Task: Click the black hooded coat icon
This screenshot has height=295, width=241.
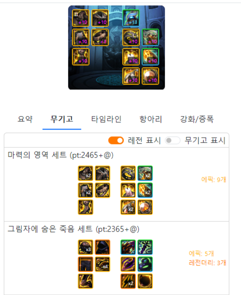Action: (x=103, y=247)
